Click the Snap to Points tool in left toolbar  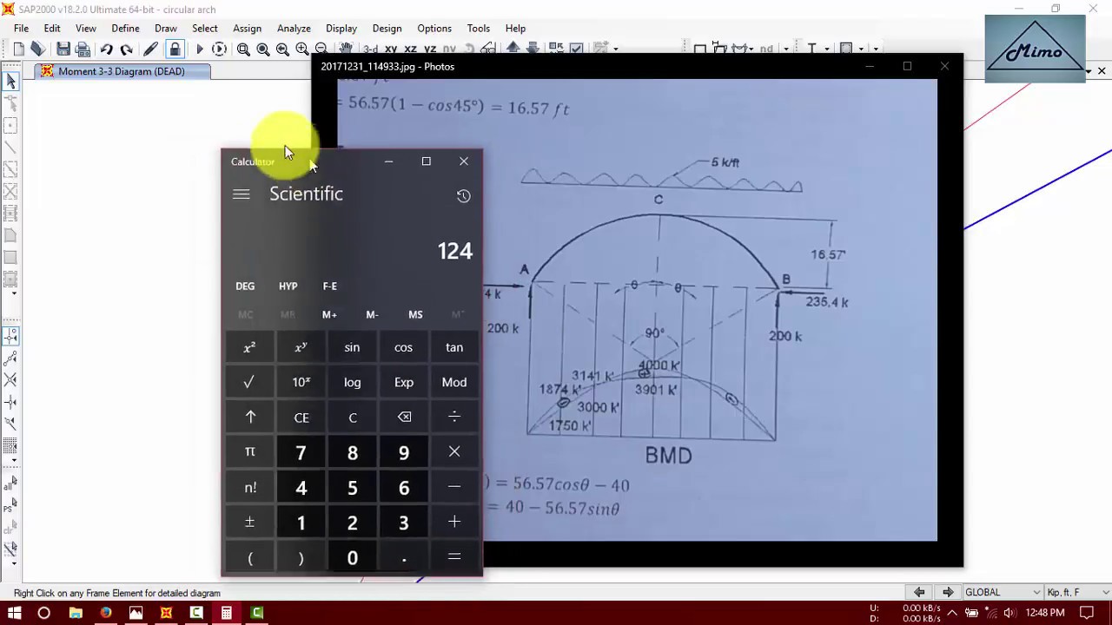(x=10, y=336)
